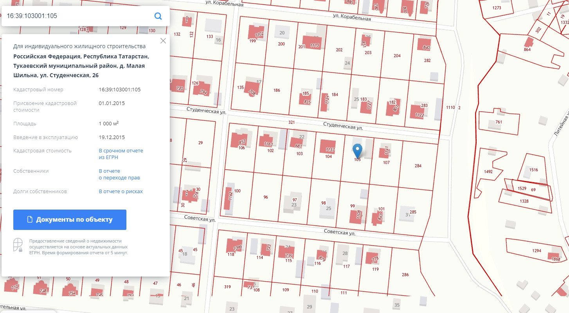Viewport: 569px width, 313px height.
Task: Select parcel 761 on the map
Action: click(x=499, y=122)
